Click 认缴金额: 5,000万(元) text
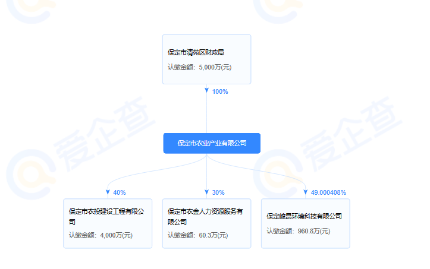The height and width of the screenshot is (269, 430). pyautogui.click(x=200, y=67)
